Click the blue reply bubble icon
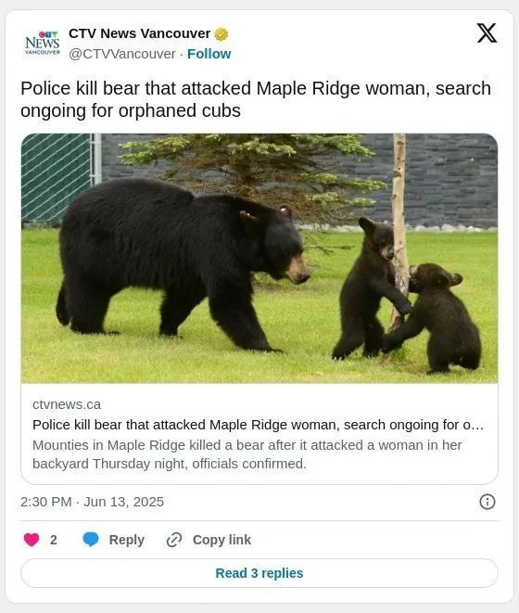 [91, 539]
